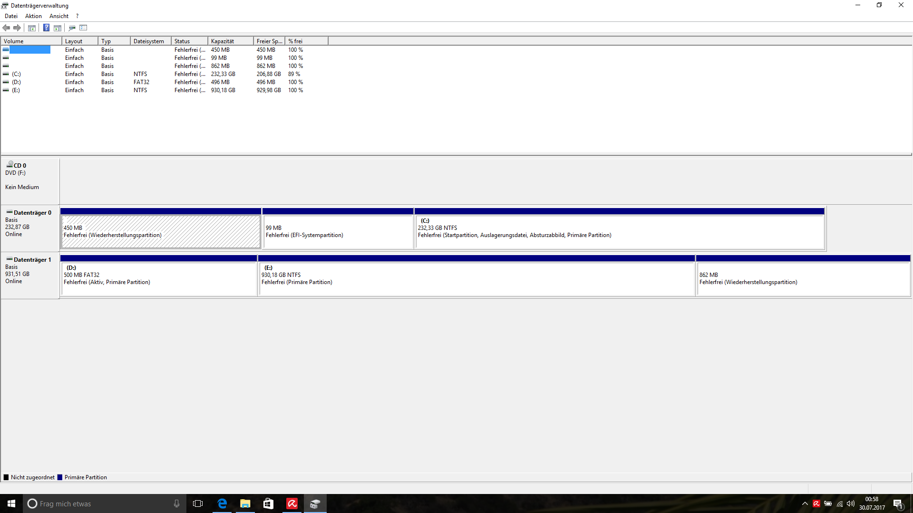Open the Datei menu
This screenshot has height=513, width=913.
[11, 16]
